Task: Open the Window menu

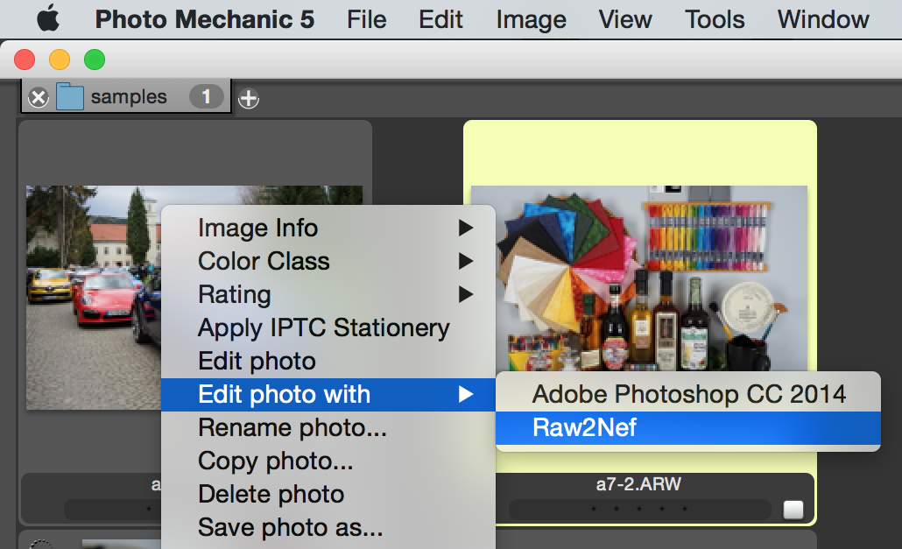Action: (823, 19)
